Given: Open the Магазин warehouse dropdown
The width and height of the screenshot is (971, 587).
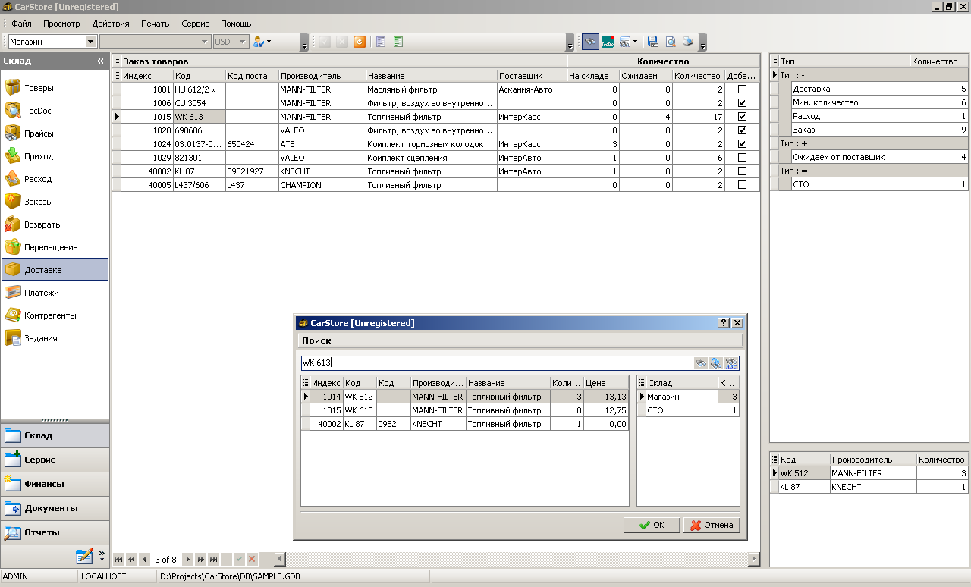Looking at the screenshot, I should point(91,42).
